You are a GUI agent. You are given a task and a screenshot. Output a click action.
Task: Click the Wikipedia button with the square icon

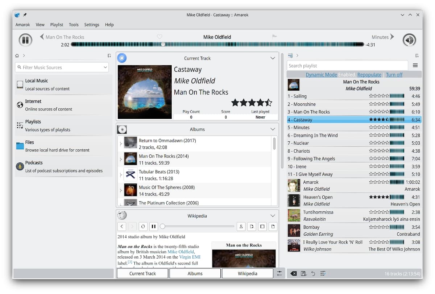pos(262,227)
